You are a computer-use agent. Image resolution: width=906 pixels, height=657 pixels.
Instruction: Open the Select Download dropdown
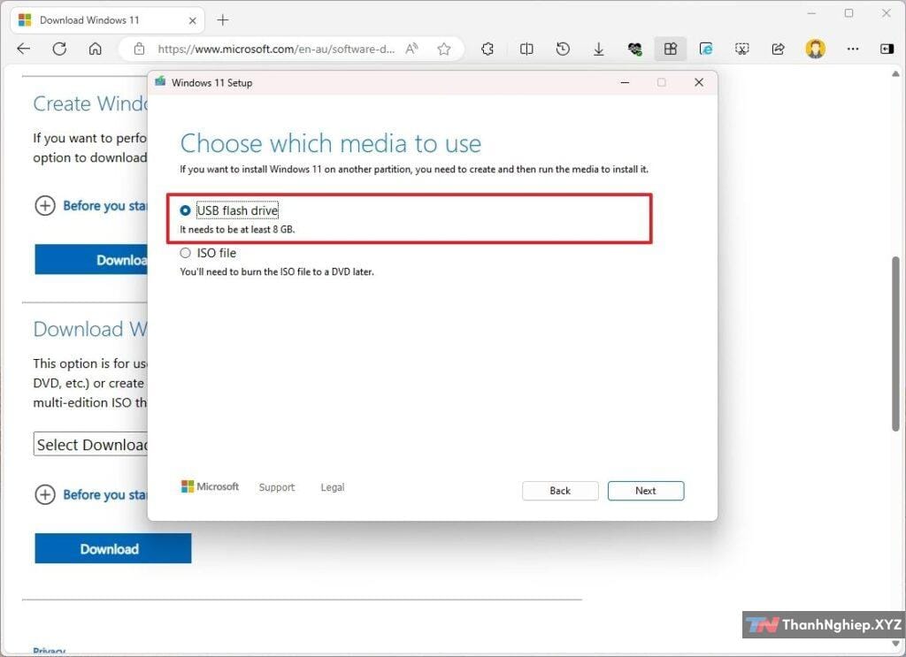click(x=91, y=444)
